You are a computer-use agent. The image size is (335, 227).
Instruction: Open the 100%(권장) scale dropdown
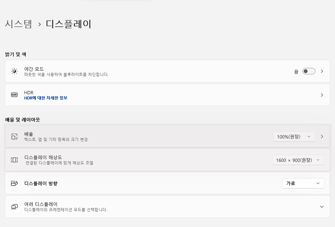point(294,137)
